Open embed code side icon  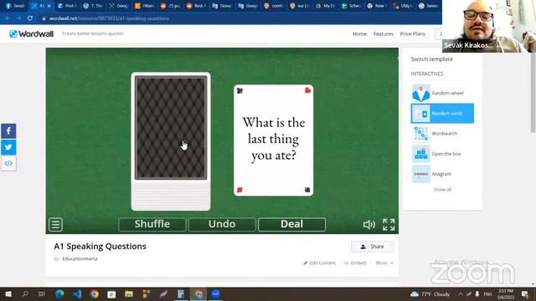coord(8,163)
